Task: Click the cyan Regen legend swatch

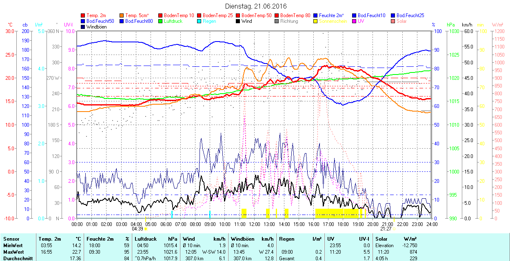Action: (x=199, y=21)
